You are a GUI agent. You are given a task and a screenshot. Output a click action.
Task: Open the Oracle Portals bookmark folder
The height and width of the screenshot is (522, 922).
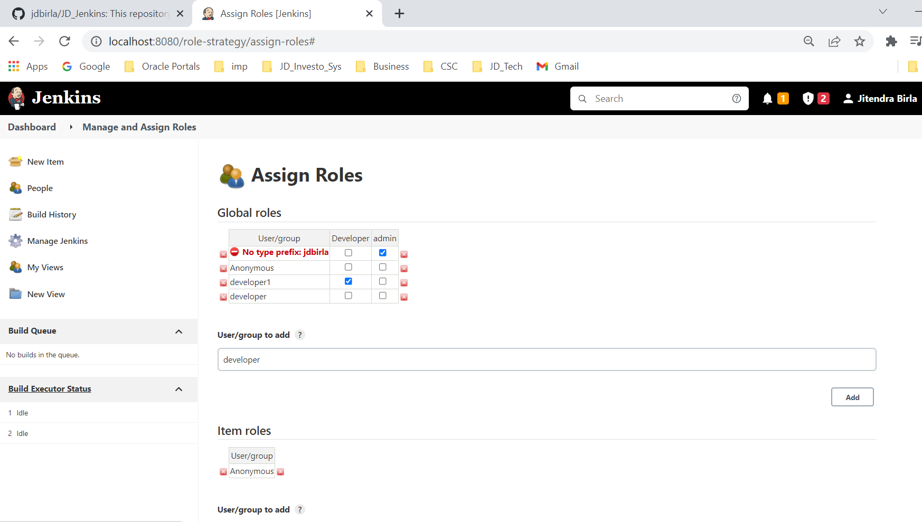(x=162, y=67)
